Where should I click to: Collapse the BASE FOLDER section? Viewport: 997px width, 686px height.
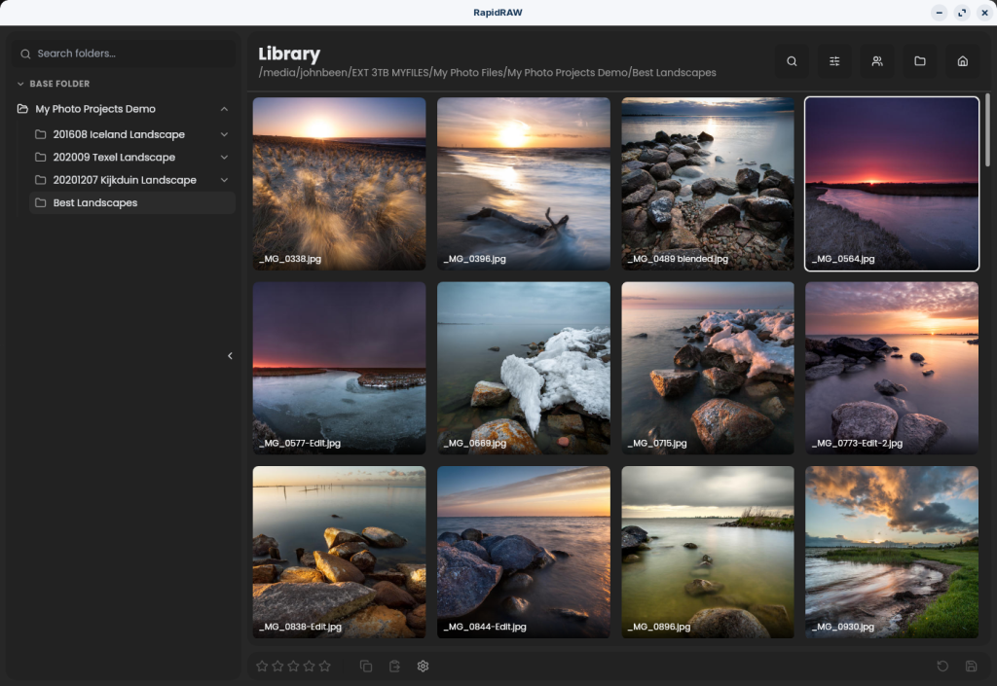coord(22,84)
